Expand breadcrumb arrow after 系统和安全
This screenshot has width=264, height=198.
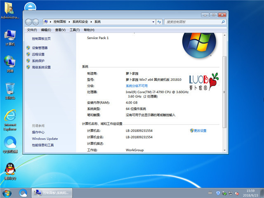(x=91, y=22)
